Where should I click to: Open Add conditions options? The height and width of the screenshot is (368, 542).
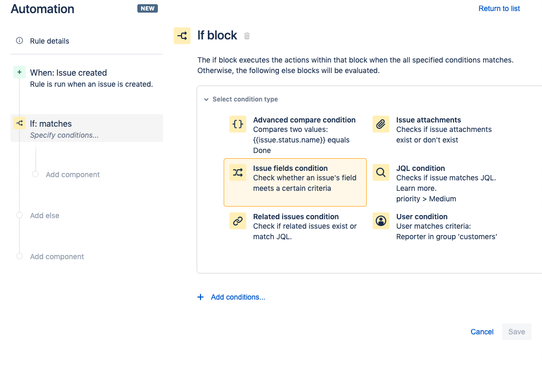point(232,297)
